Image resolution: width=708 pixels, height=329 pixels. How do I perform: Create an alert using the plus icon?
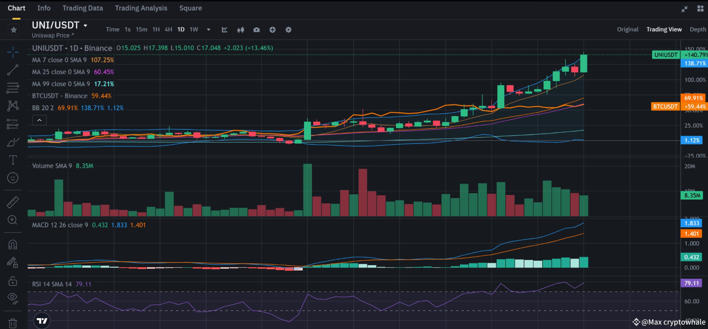(272, 29)
